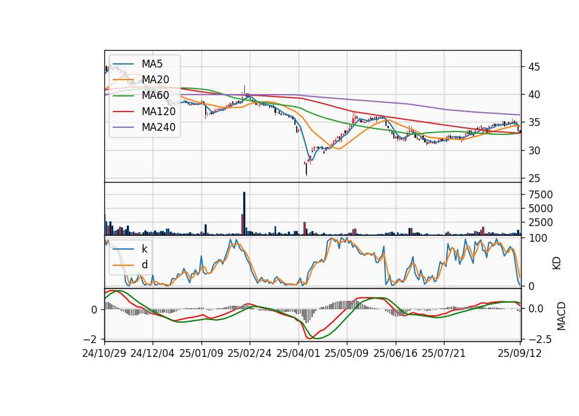The image size is (579, 416).
Task: Click the 24/12/04 date tick label
Action: coord(153,354)
